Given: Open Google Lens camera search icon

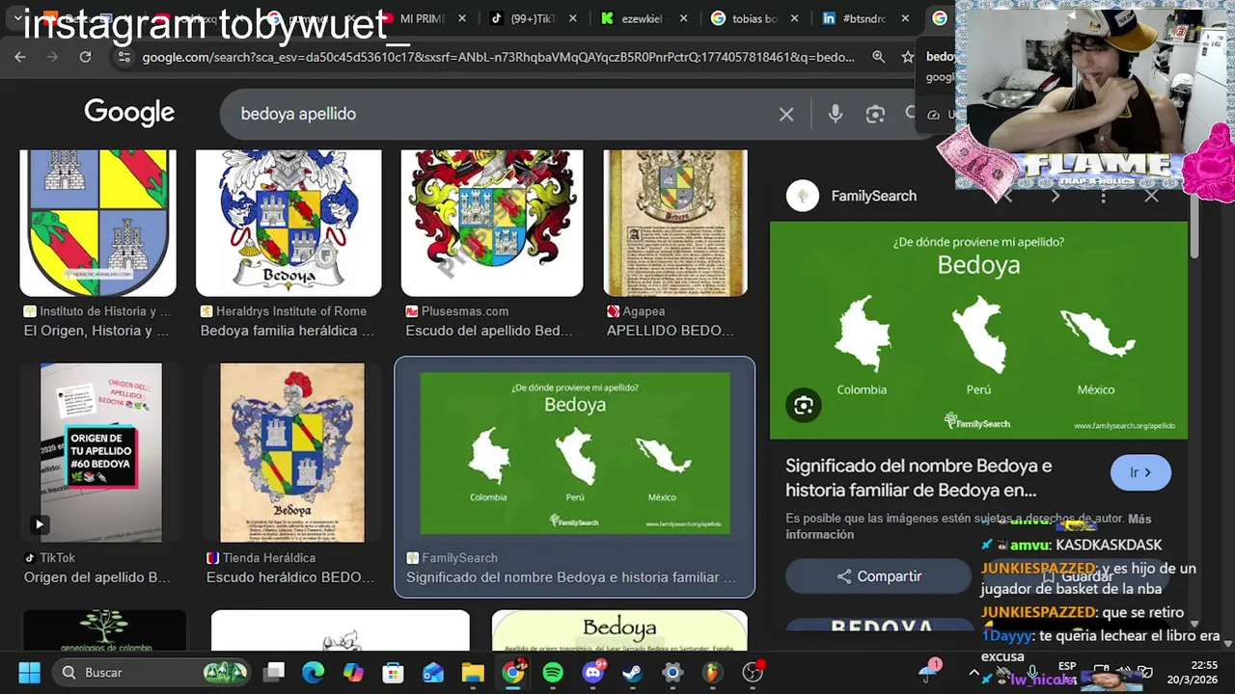Looking at the screenshot, I should point(875,114).
